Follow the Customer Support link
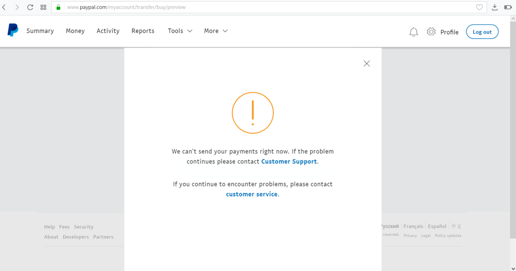 289,161
